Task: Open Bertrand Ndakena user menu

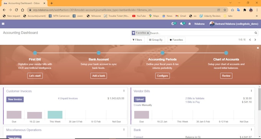Action: click(234, 24)
